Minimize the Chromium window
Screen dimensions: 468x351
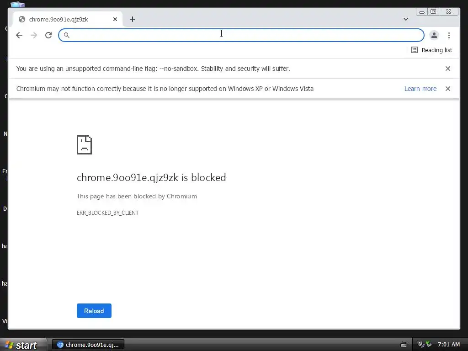(422, 11)
